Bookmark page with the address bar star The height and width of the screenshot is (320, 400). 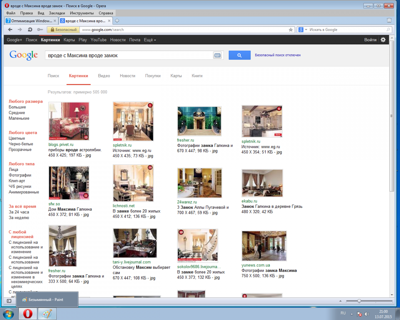(x=291, y=30)
